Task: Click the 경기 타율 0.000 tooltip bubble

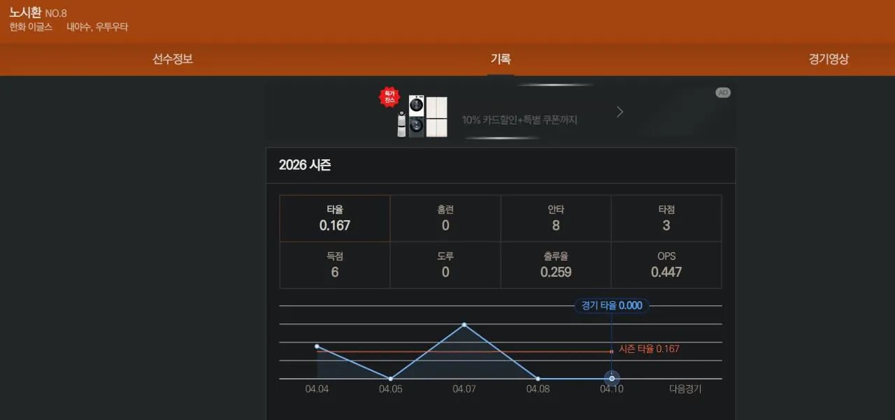Action: coord(612,305)
